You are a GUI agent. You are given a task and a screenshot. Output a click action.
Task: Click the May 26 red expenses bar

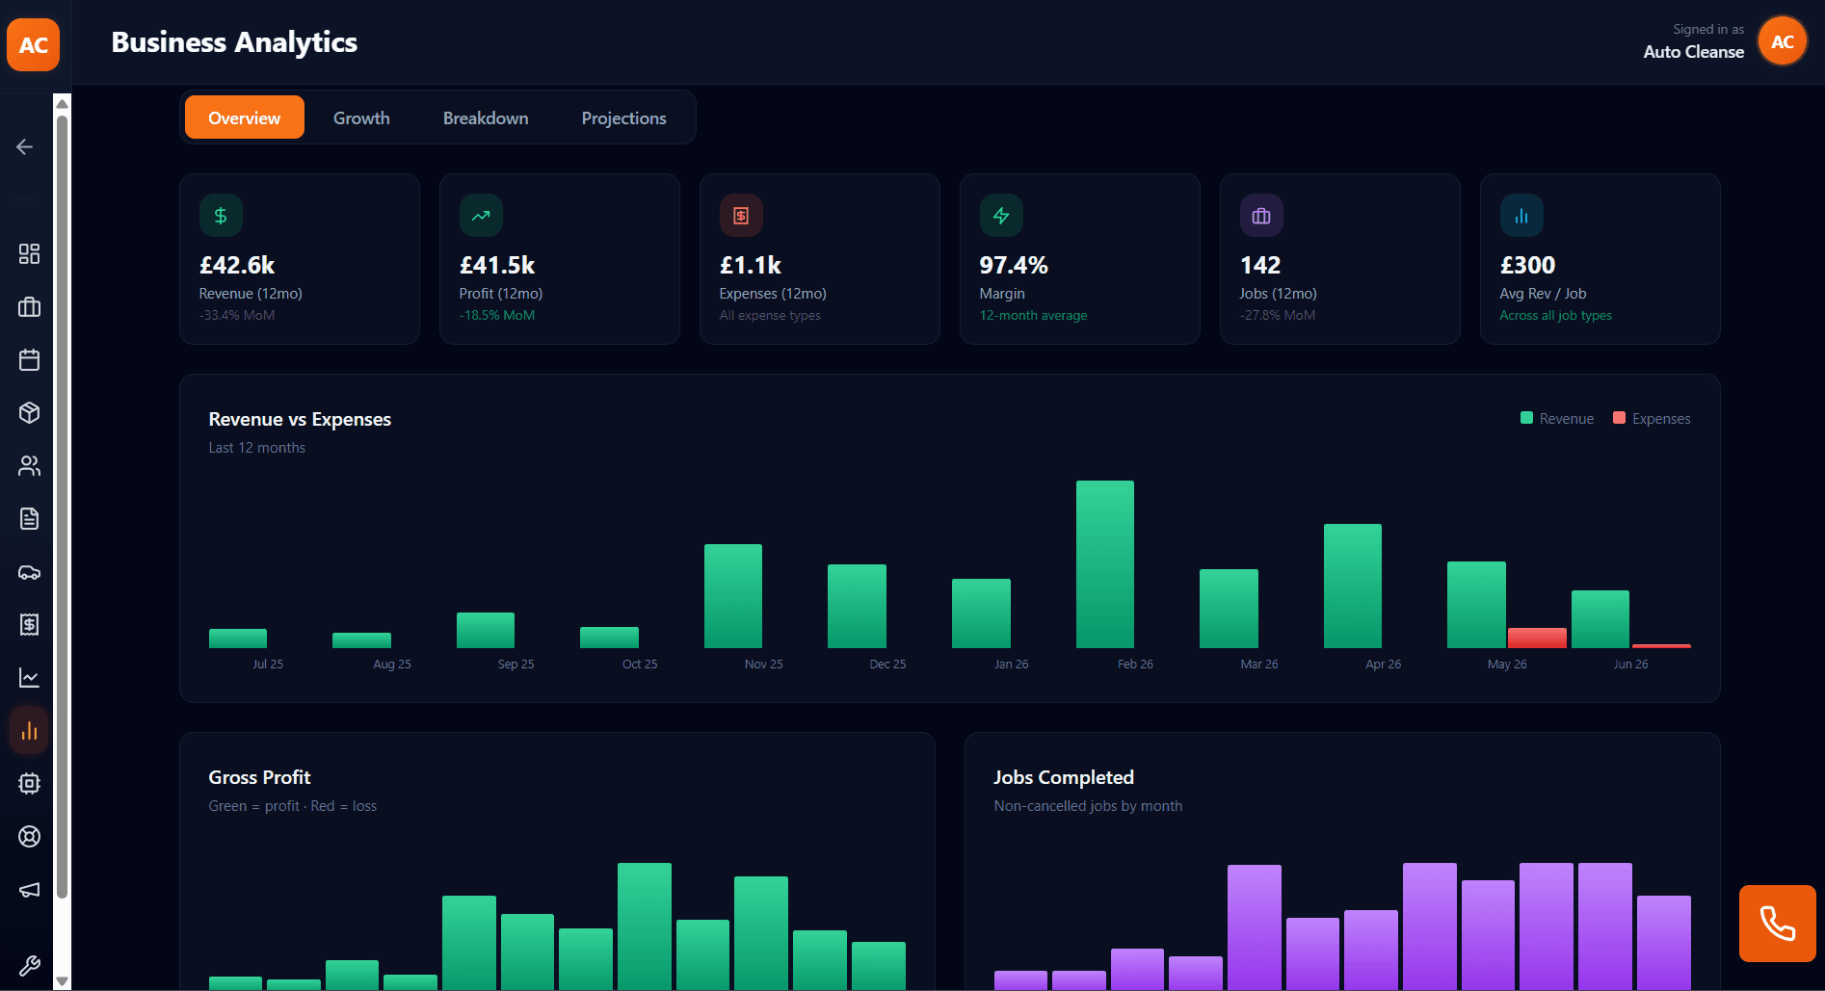pos(1537,638)
